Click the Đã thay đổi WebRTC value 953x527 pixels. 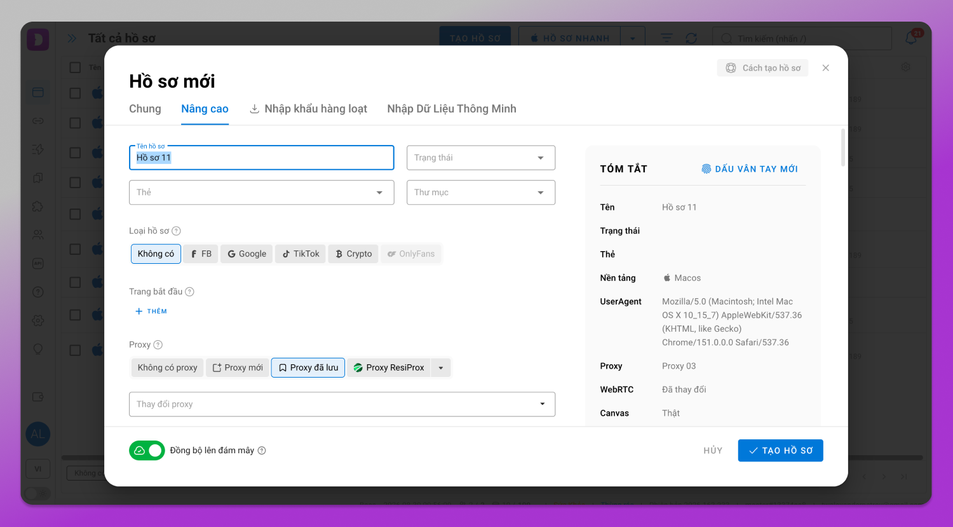[x=684, y=390]
